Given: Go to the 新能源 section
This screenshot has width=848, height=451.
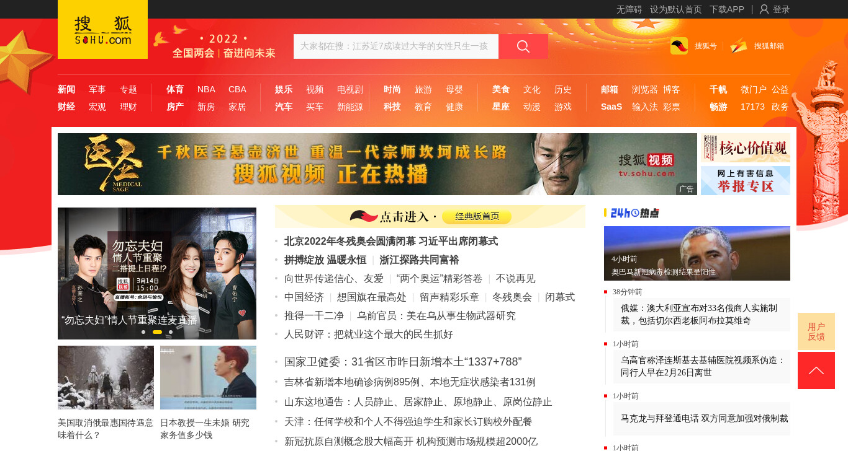Looking at the screenshot, I should coord(350,107).
